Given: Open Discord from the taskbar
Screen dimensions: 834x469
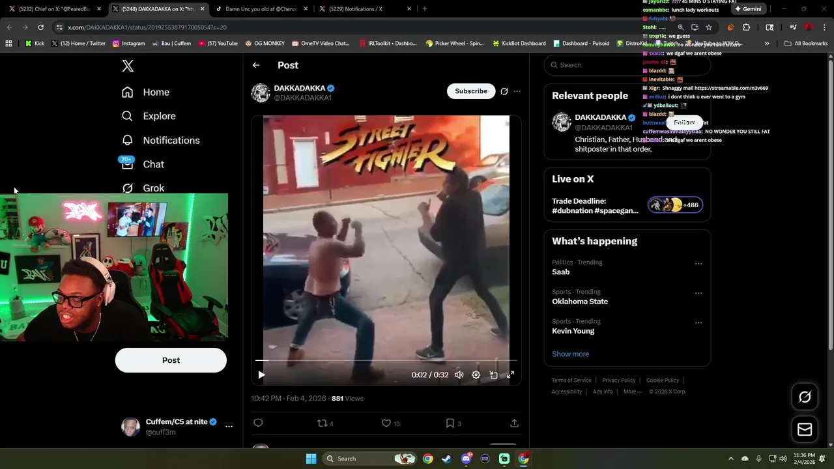Looking at the screenshot, I should [x=466, y=459].
